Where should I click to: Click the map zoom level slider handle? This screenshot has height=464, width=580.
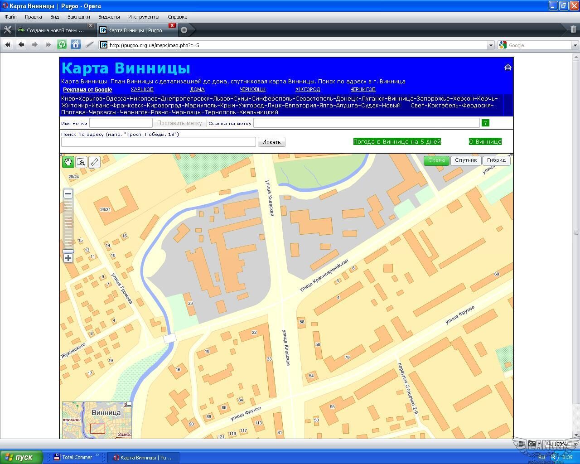click(x=68, y=251)
